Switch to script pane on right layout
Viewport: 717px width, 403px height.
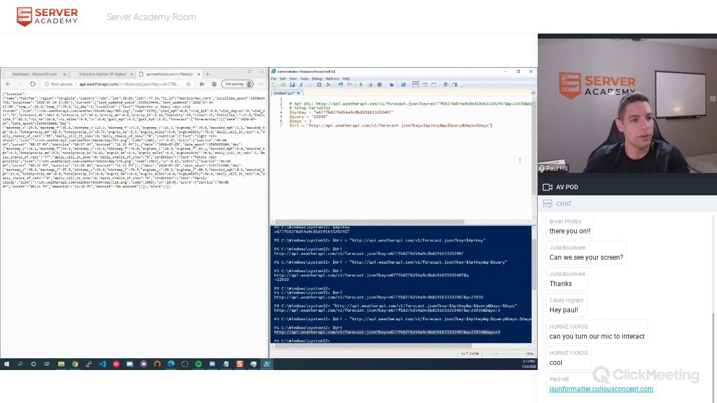[425, 85]
